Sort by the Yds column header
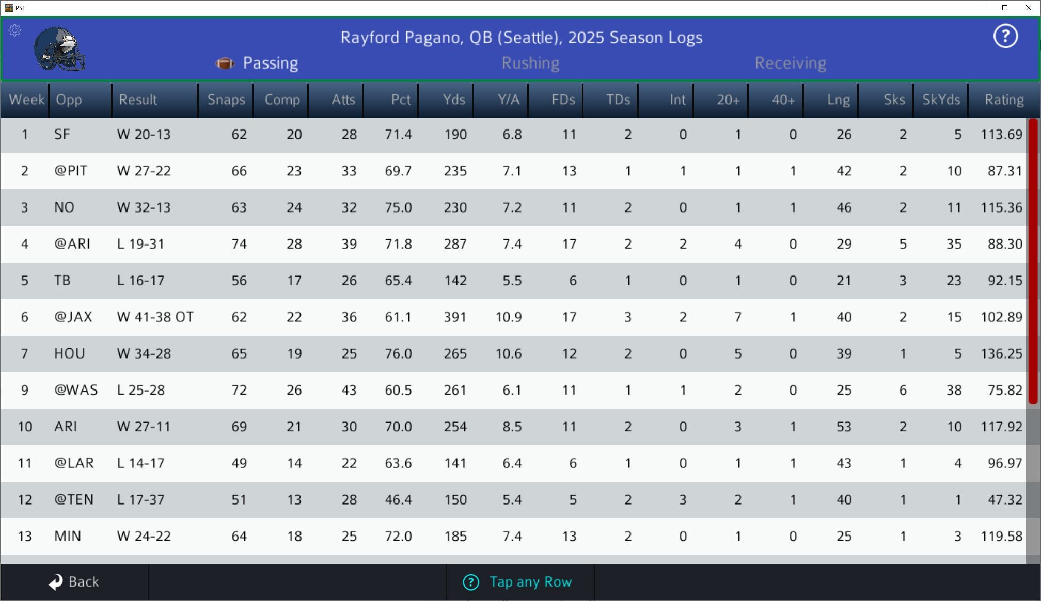 [453, 100]
